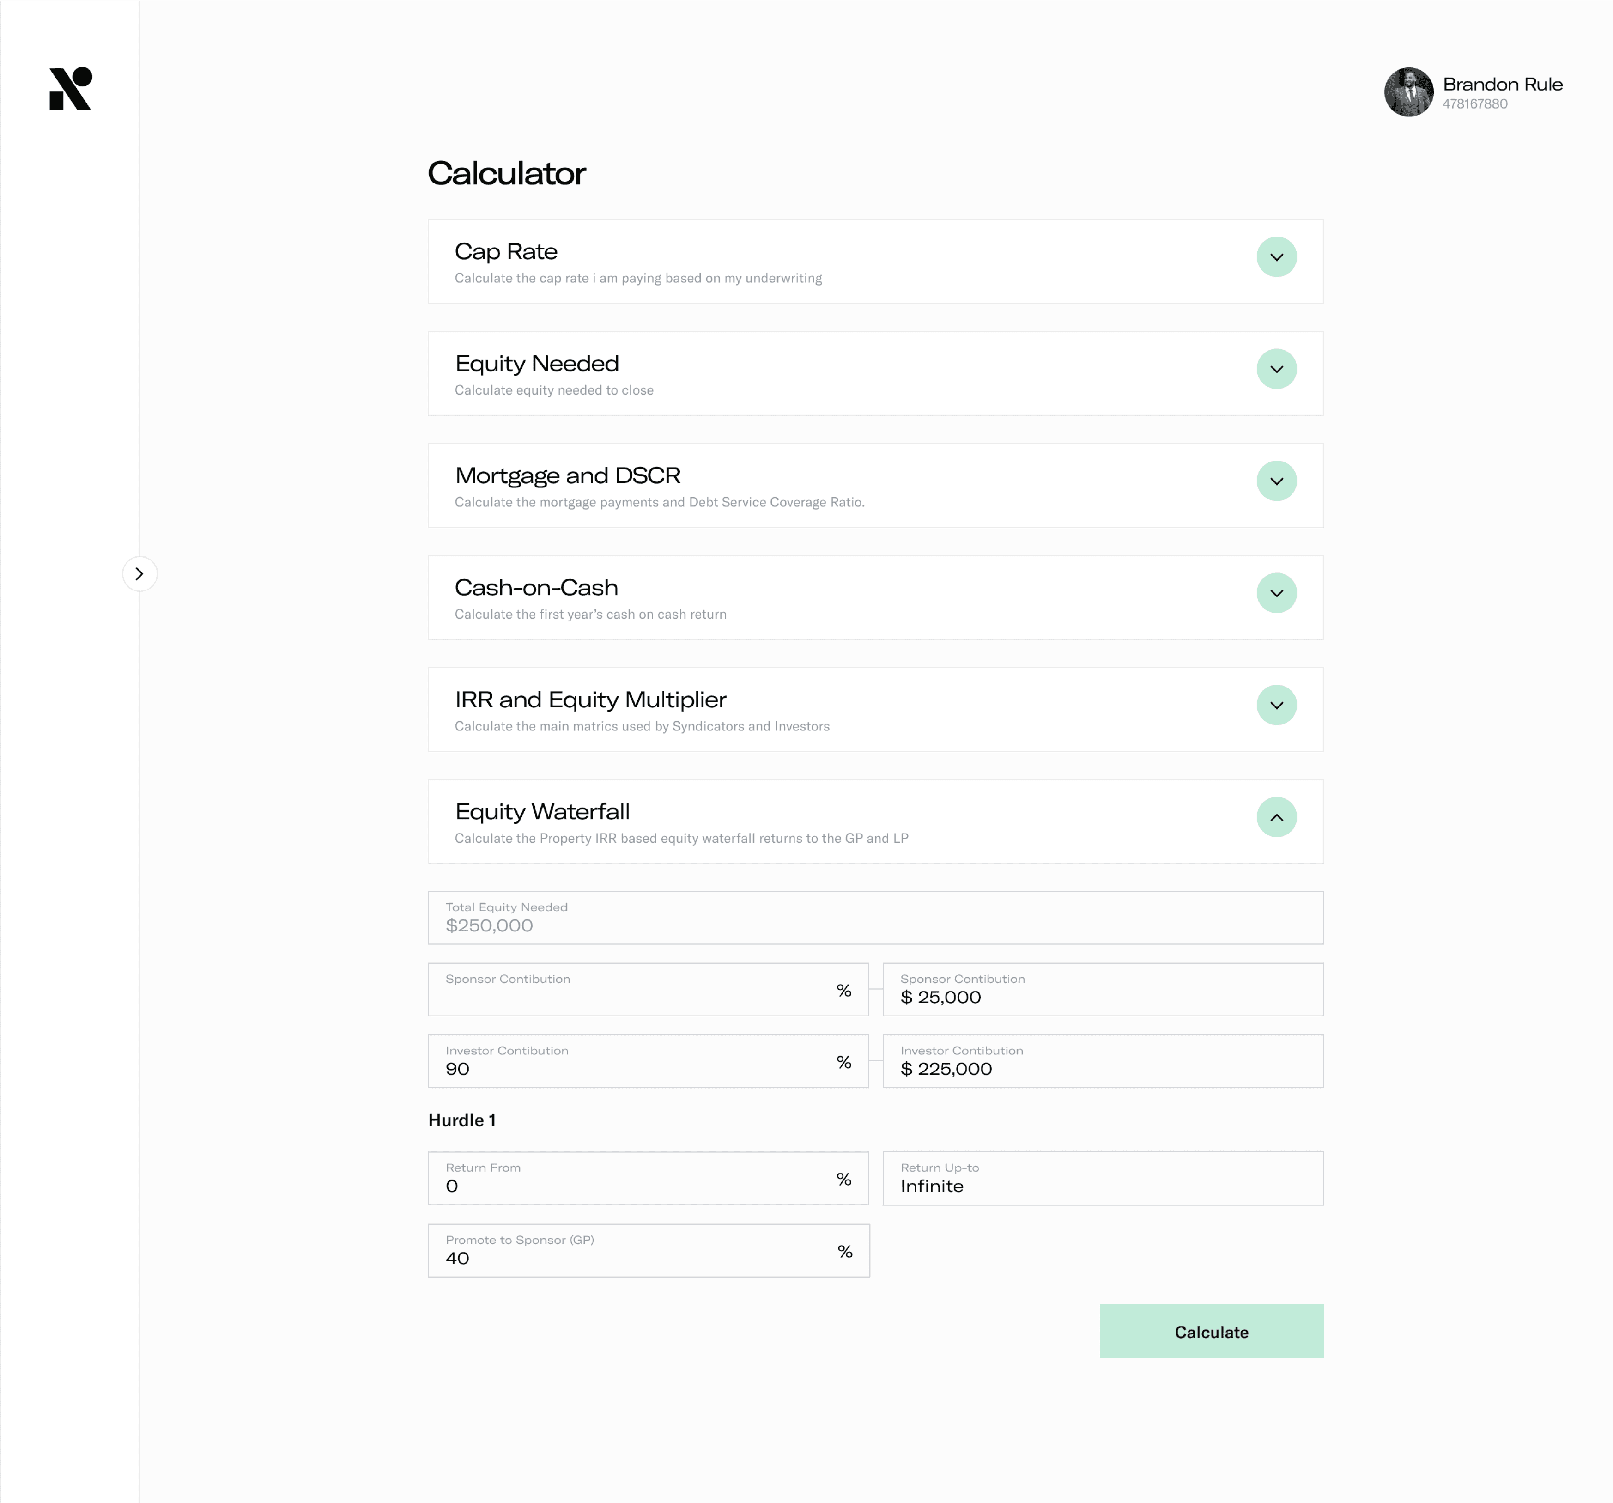
Task: Expand IRR and Equity Multiplier section
Action: click(x=1275, y=705)
